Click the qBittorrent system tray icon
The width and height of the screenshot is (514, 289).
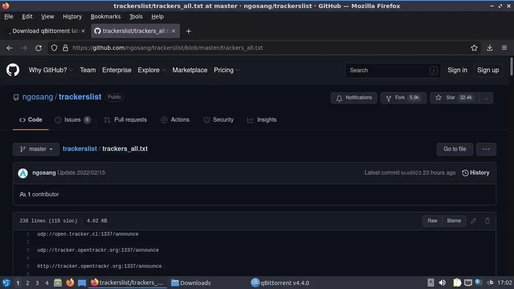[490, 283]
